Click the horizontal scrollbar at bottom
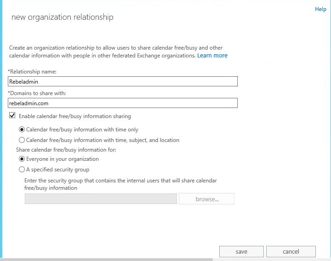Viewport: 331px width, 261px height. pos(107,260)
